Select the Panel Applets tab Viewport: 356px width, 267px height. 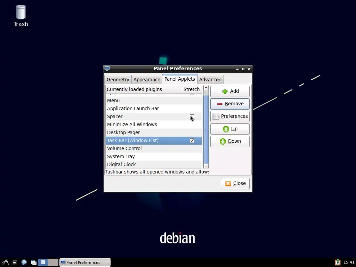coord(180,79)
